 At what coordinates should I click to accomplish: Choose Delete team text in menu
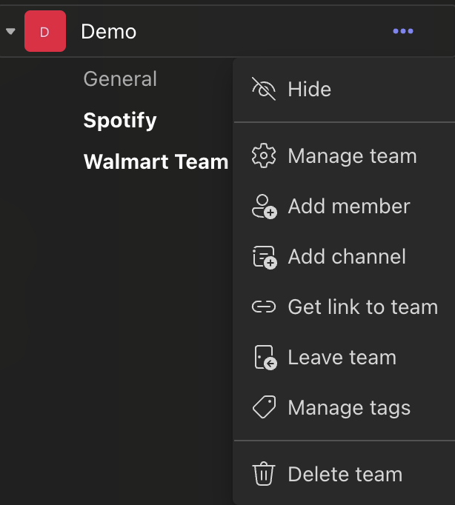(345, 475)
